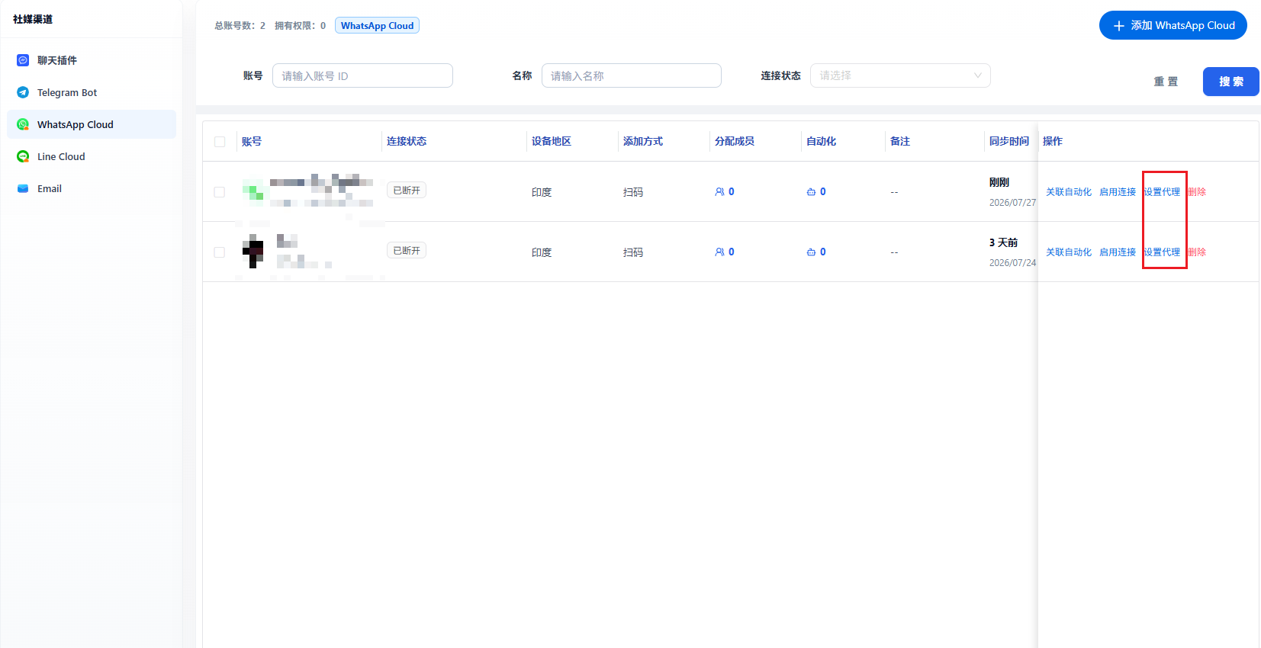Open the 聊天插件 sidebar item
The height and width of the screenshot is (648, 1261).
(92, 60)
